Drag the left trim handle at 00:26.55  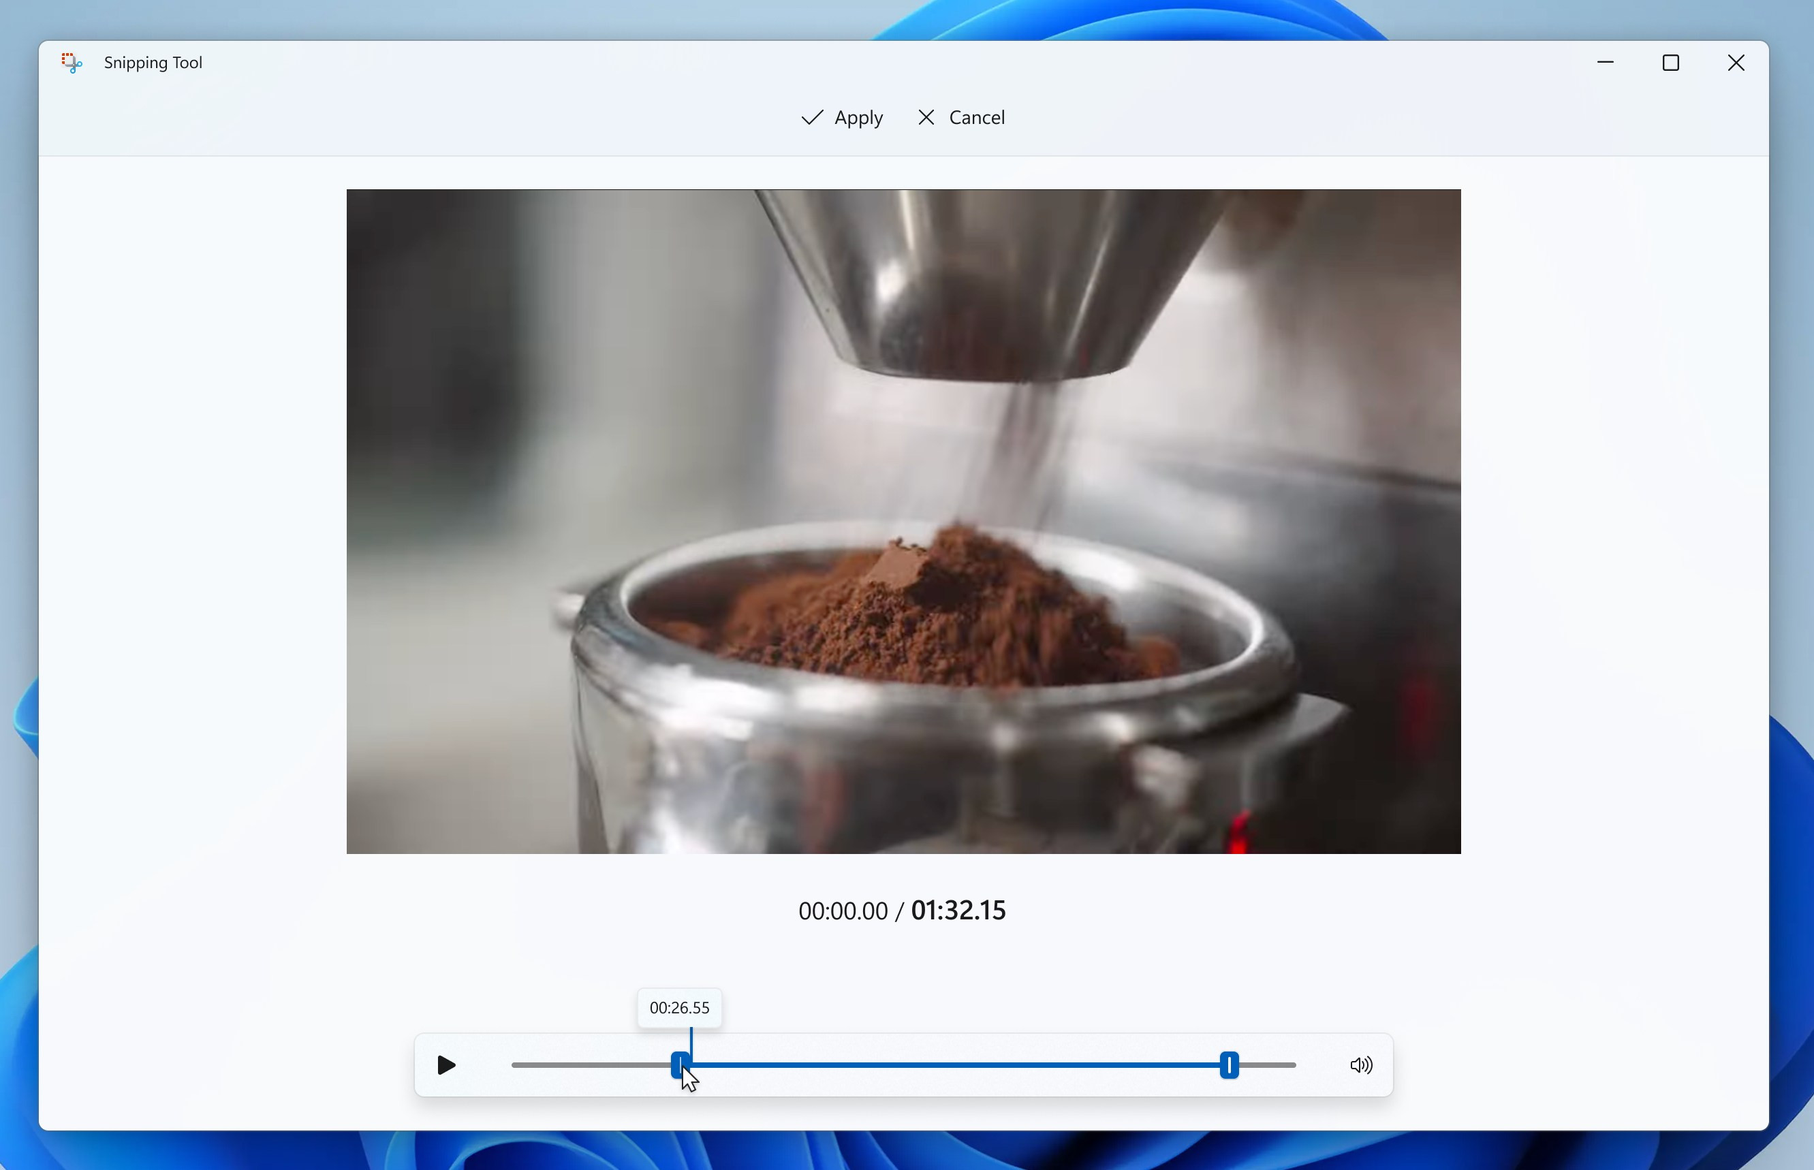[x=680, y=1064]
